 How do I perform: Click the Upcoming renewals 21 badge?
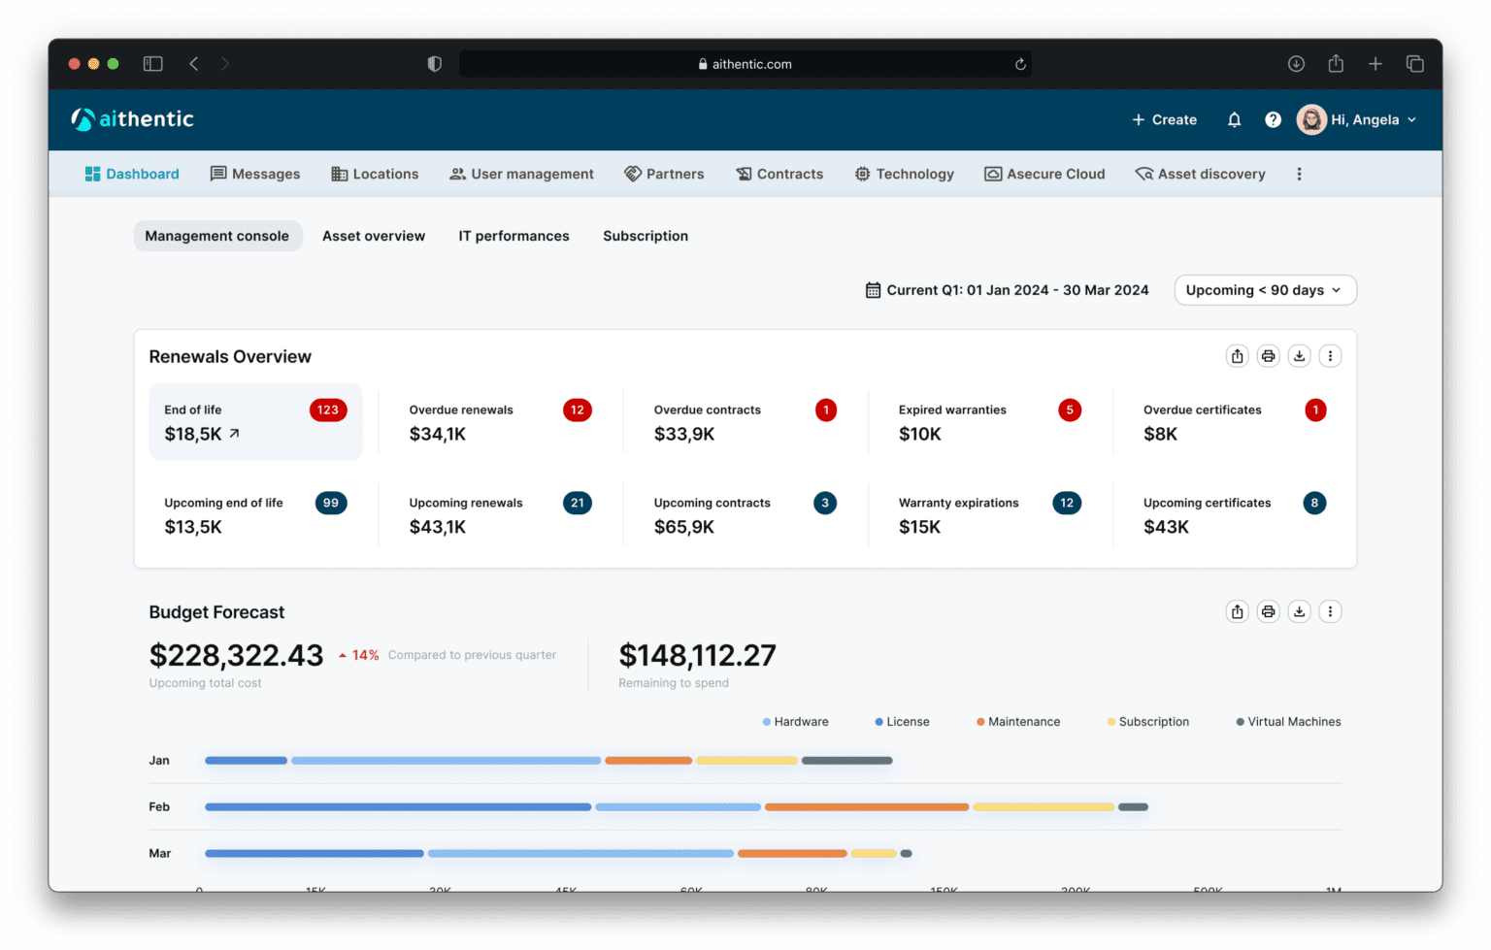[x=578, y=503]
